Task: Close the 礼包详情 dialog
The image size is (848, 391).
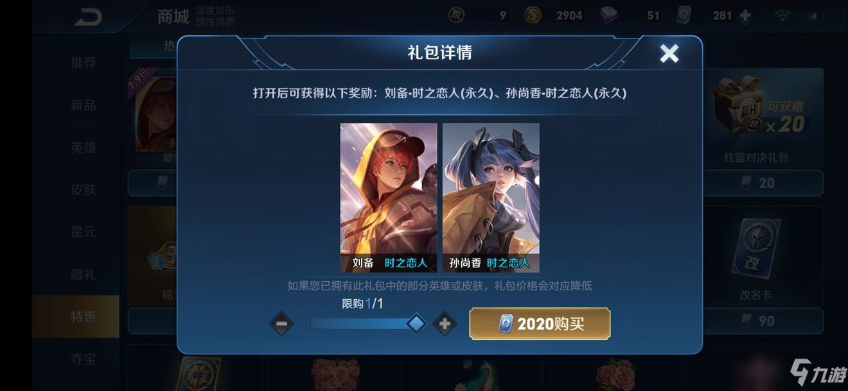Action: coord(669,53)
